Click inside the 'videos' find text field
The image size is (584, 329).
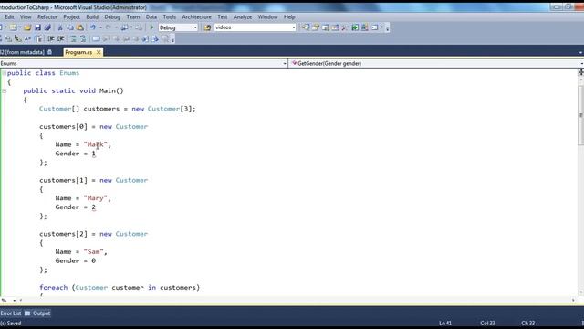[252, 27]
